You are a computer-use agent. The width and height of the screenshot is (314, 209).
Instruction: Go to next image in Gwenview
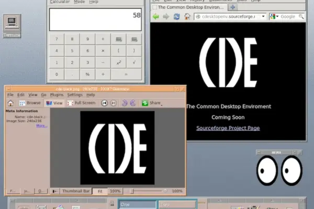[x=114, y=103]
